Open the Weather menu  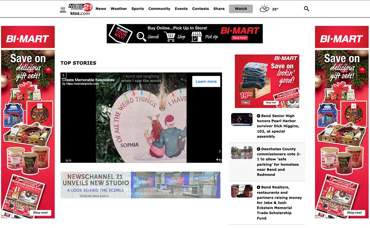(x=119, y=9)
